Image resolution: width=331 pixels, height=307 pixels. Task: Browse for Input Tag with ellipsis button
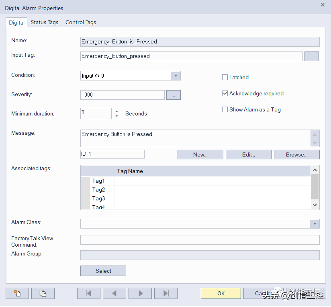pos(311,56)
